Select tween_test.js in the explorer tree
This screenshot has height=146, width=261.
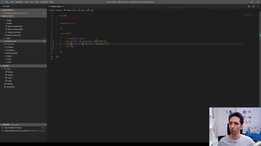pos(23,41)
